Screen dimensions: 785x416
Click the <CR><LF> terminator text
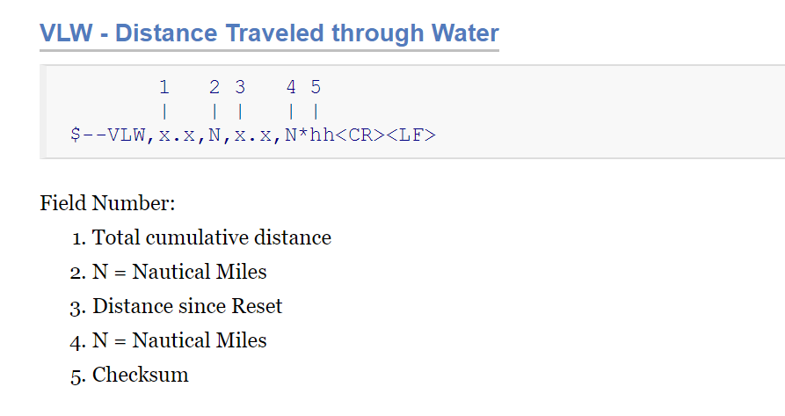click(x=386, y=135)
